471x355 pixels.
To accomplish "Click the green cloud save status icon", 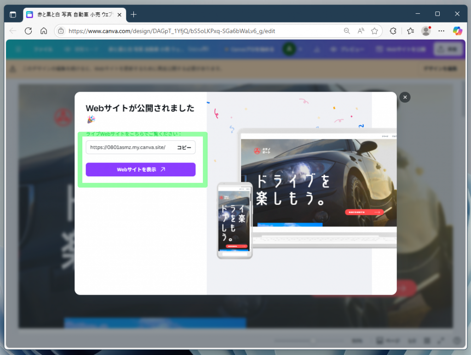I will point(289,49).
